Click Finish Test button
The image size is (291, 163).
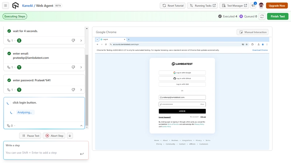278,16
